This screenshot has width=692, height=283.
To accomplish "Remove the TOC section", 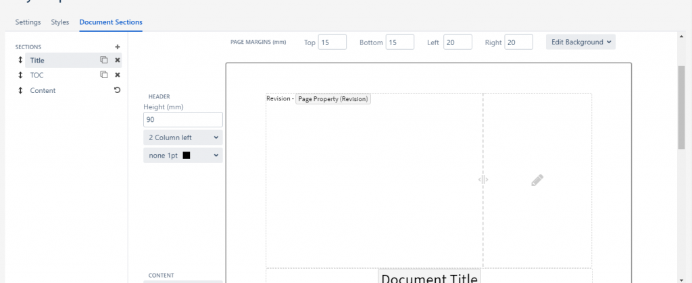I will [118, 75].
